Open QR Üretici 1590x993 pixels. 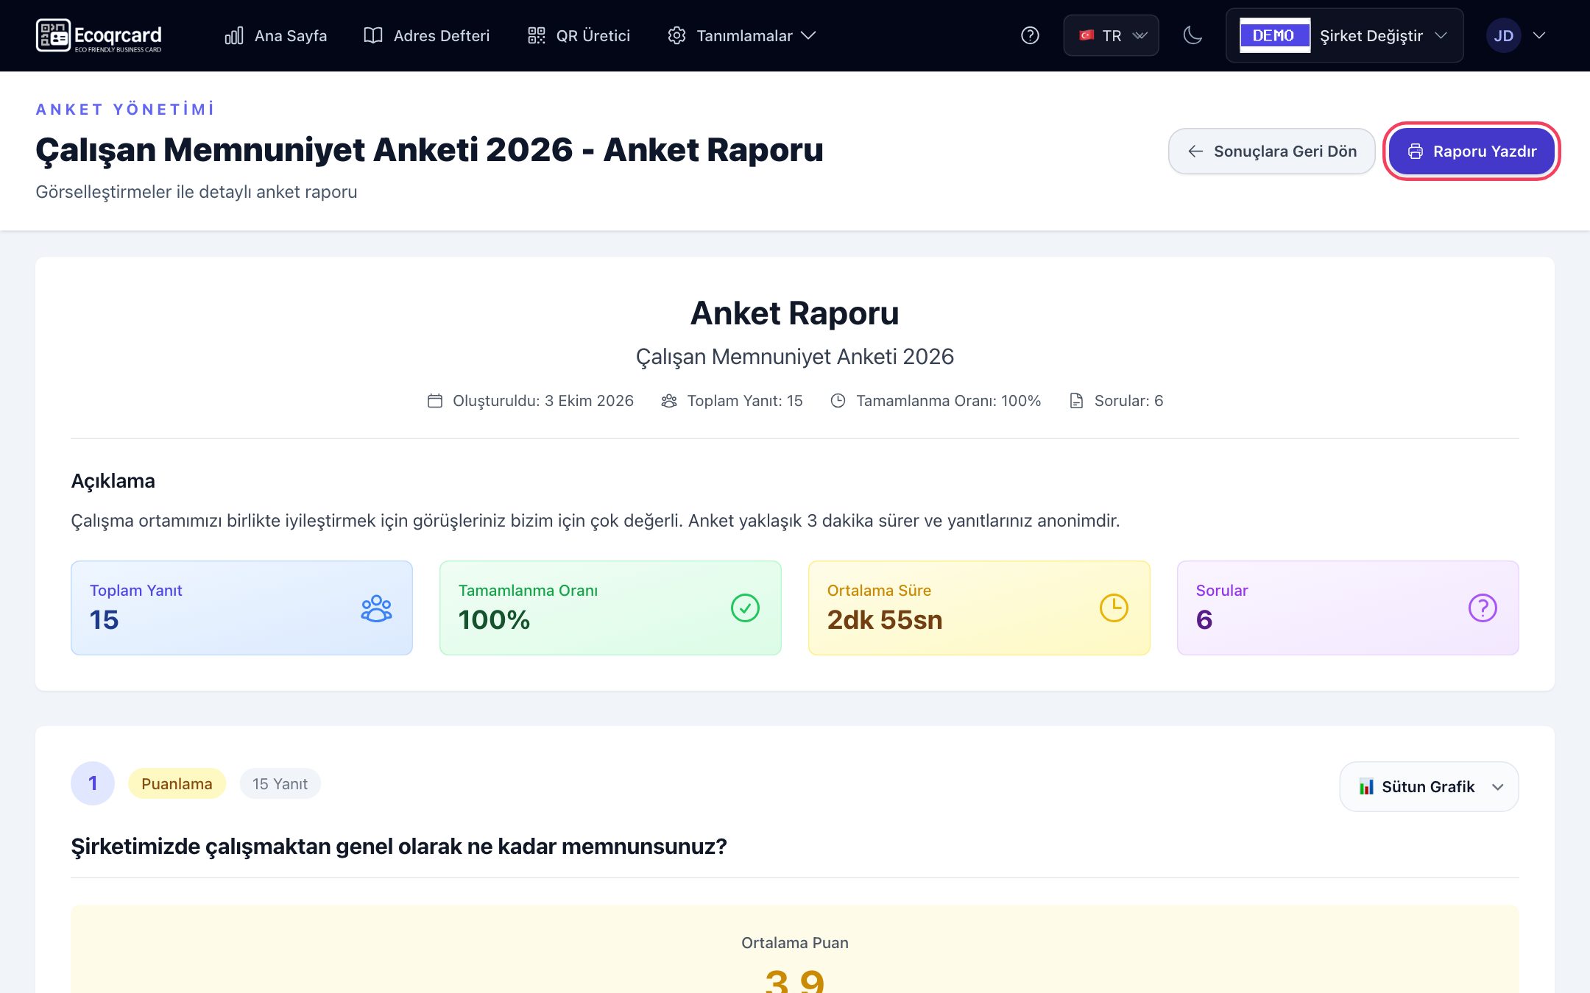tap(579, 35)
